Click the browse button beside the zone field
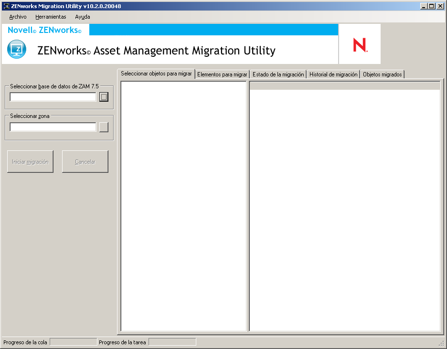This screenshot has height=349, width=447. pos(104,127)
